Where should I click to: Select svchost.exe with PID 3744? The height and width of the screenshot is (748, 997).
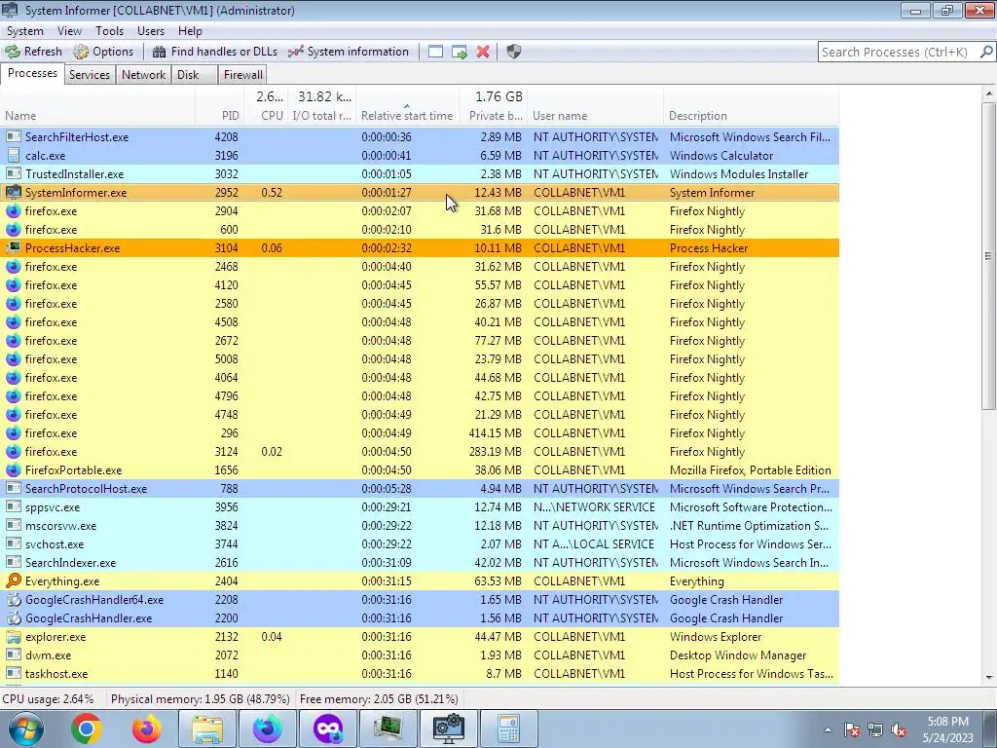click(420, 543)
